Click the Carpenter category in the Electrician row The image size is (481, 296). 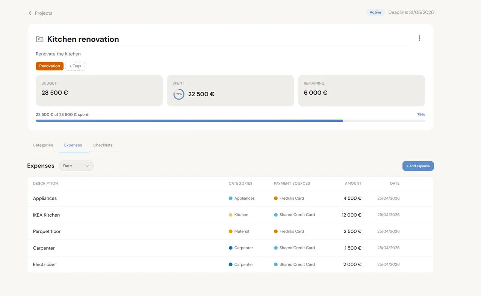pos(241,264)
